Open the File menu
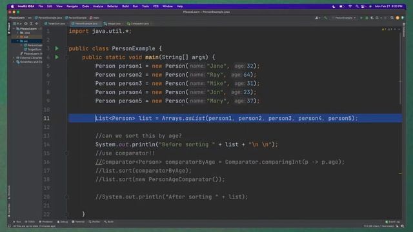413x232 pixels. (x=41, y=6)
